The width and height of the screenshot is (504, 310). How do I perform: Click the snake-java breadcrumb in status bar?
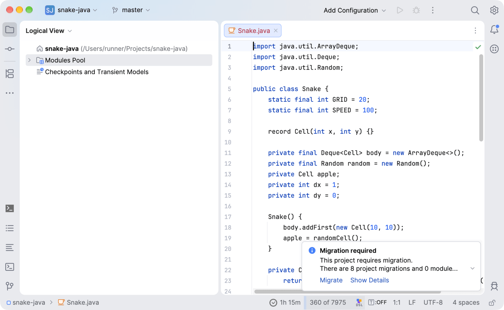(26, 302)
